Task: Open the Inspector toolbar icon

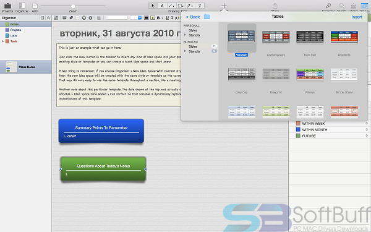Action: 328,6
